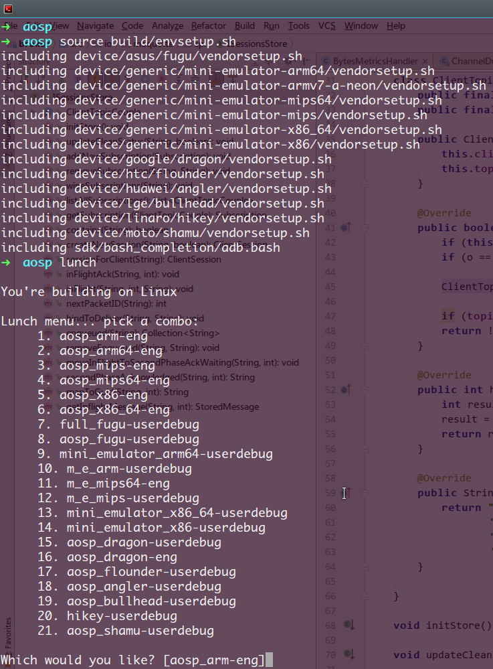Click terminal line 'including sdk/bash_completion/adb.bash'
Viewport: 493px width, 669px height.
click(x=140, y=248)
